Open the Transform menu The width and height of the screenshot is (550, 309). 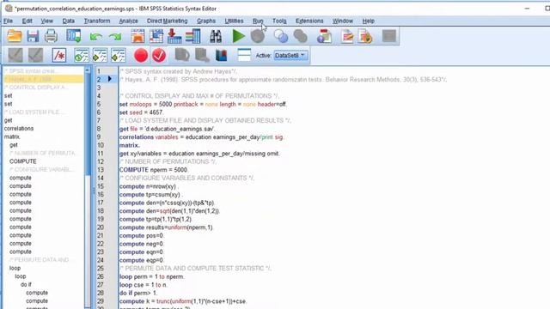(x=97, y=21)
